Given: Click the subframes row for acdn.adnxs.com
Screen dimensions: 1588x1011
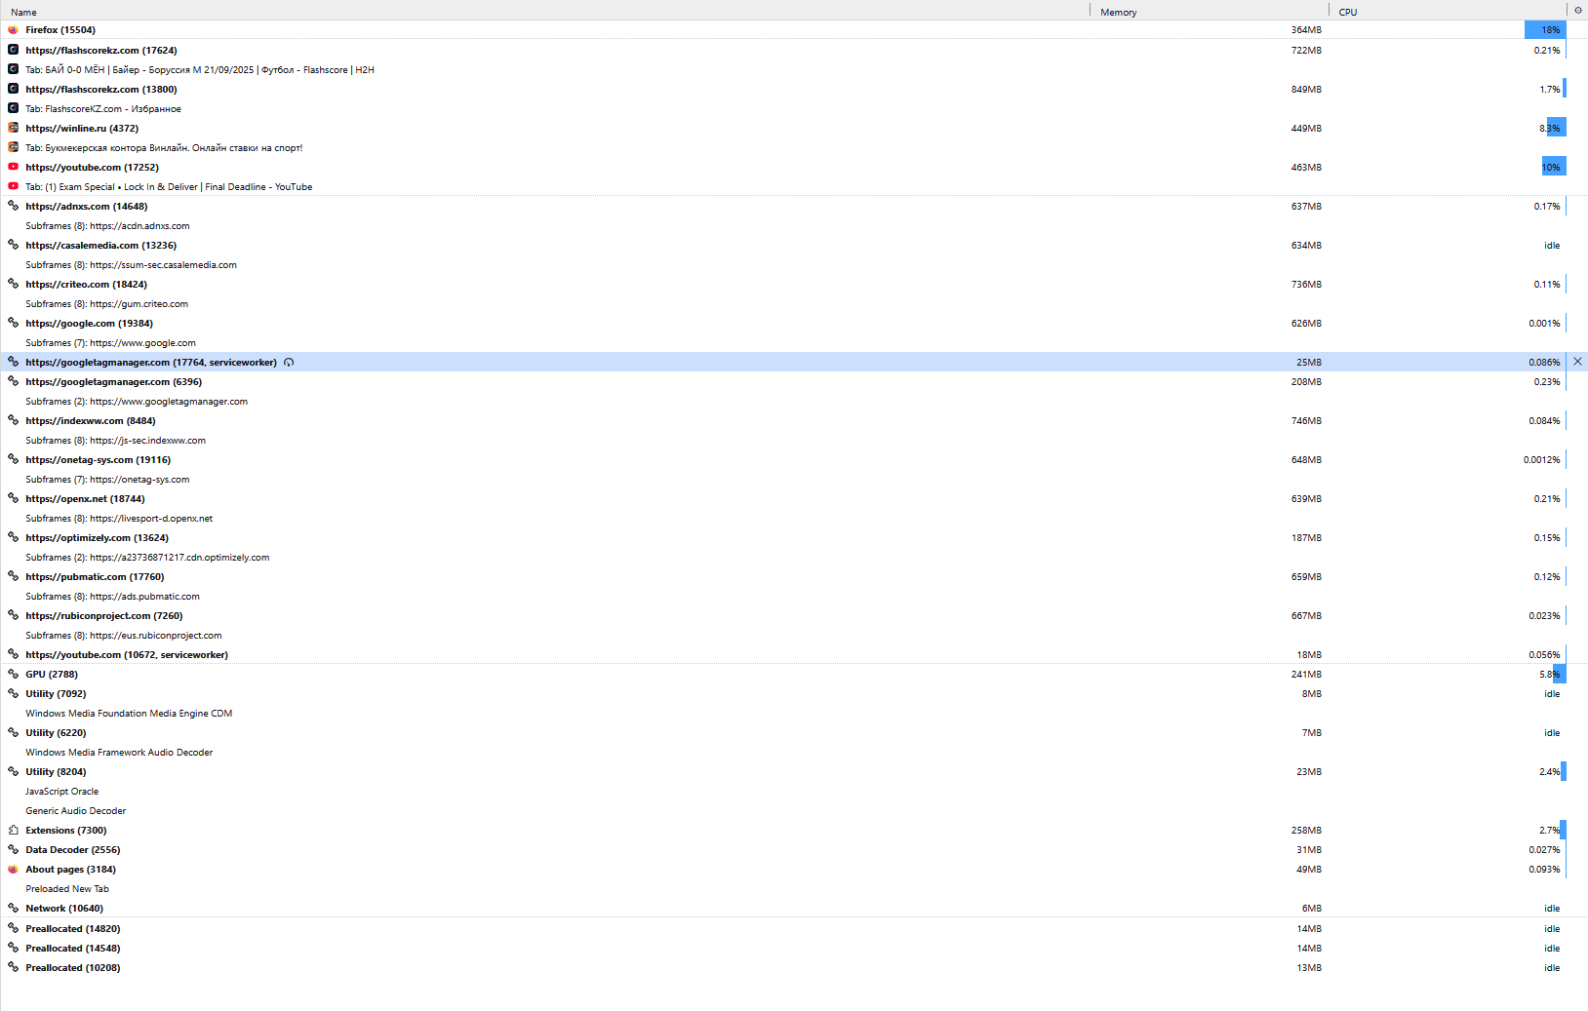Looking at the screenshot, I should [x=794, y=225].
